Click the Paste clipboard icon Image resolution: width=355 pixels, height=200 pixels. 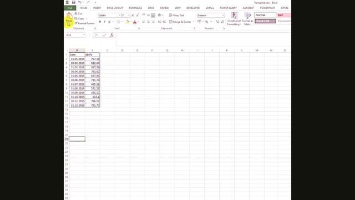click(69, 16)
